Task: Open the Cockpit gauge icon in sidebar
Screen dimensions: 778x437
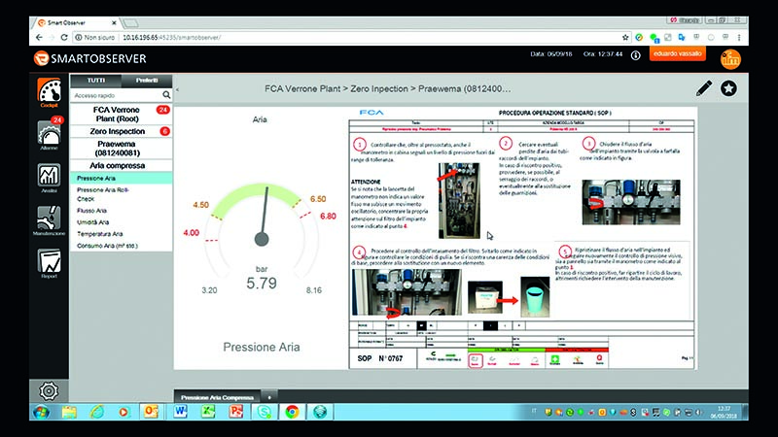Action: pos(50,92)
